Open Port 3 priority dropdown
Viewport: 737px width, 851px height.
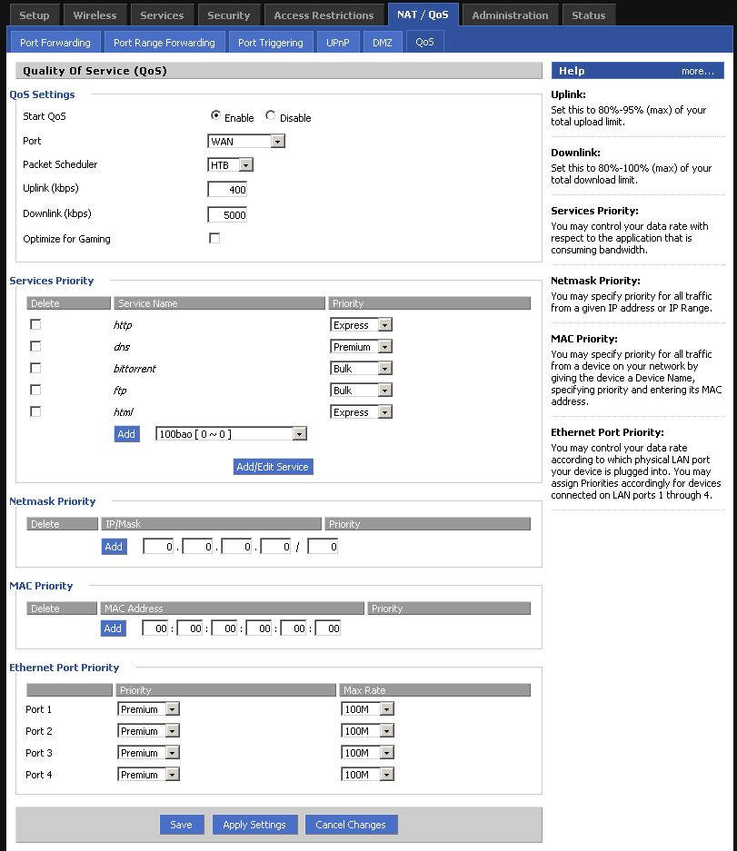coord(148,753)
